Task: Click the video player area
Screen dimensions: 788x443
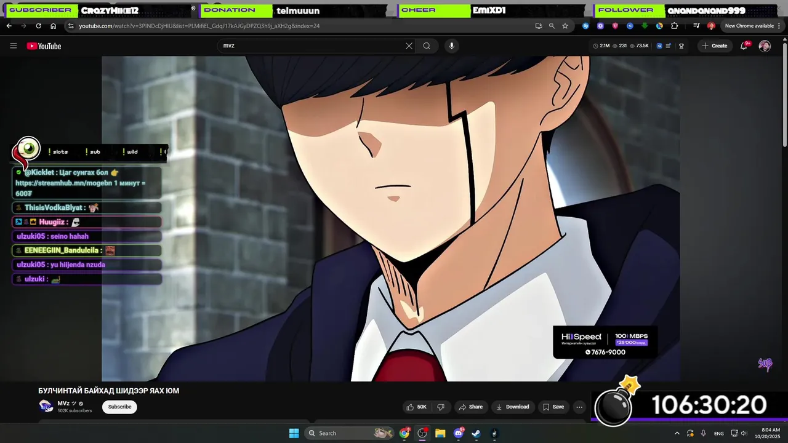Action: pos(391,218)
